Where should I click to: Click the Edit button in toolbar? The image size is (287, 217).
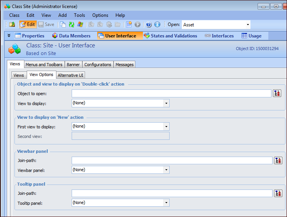tap(27, 24)
